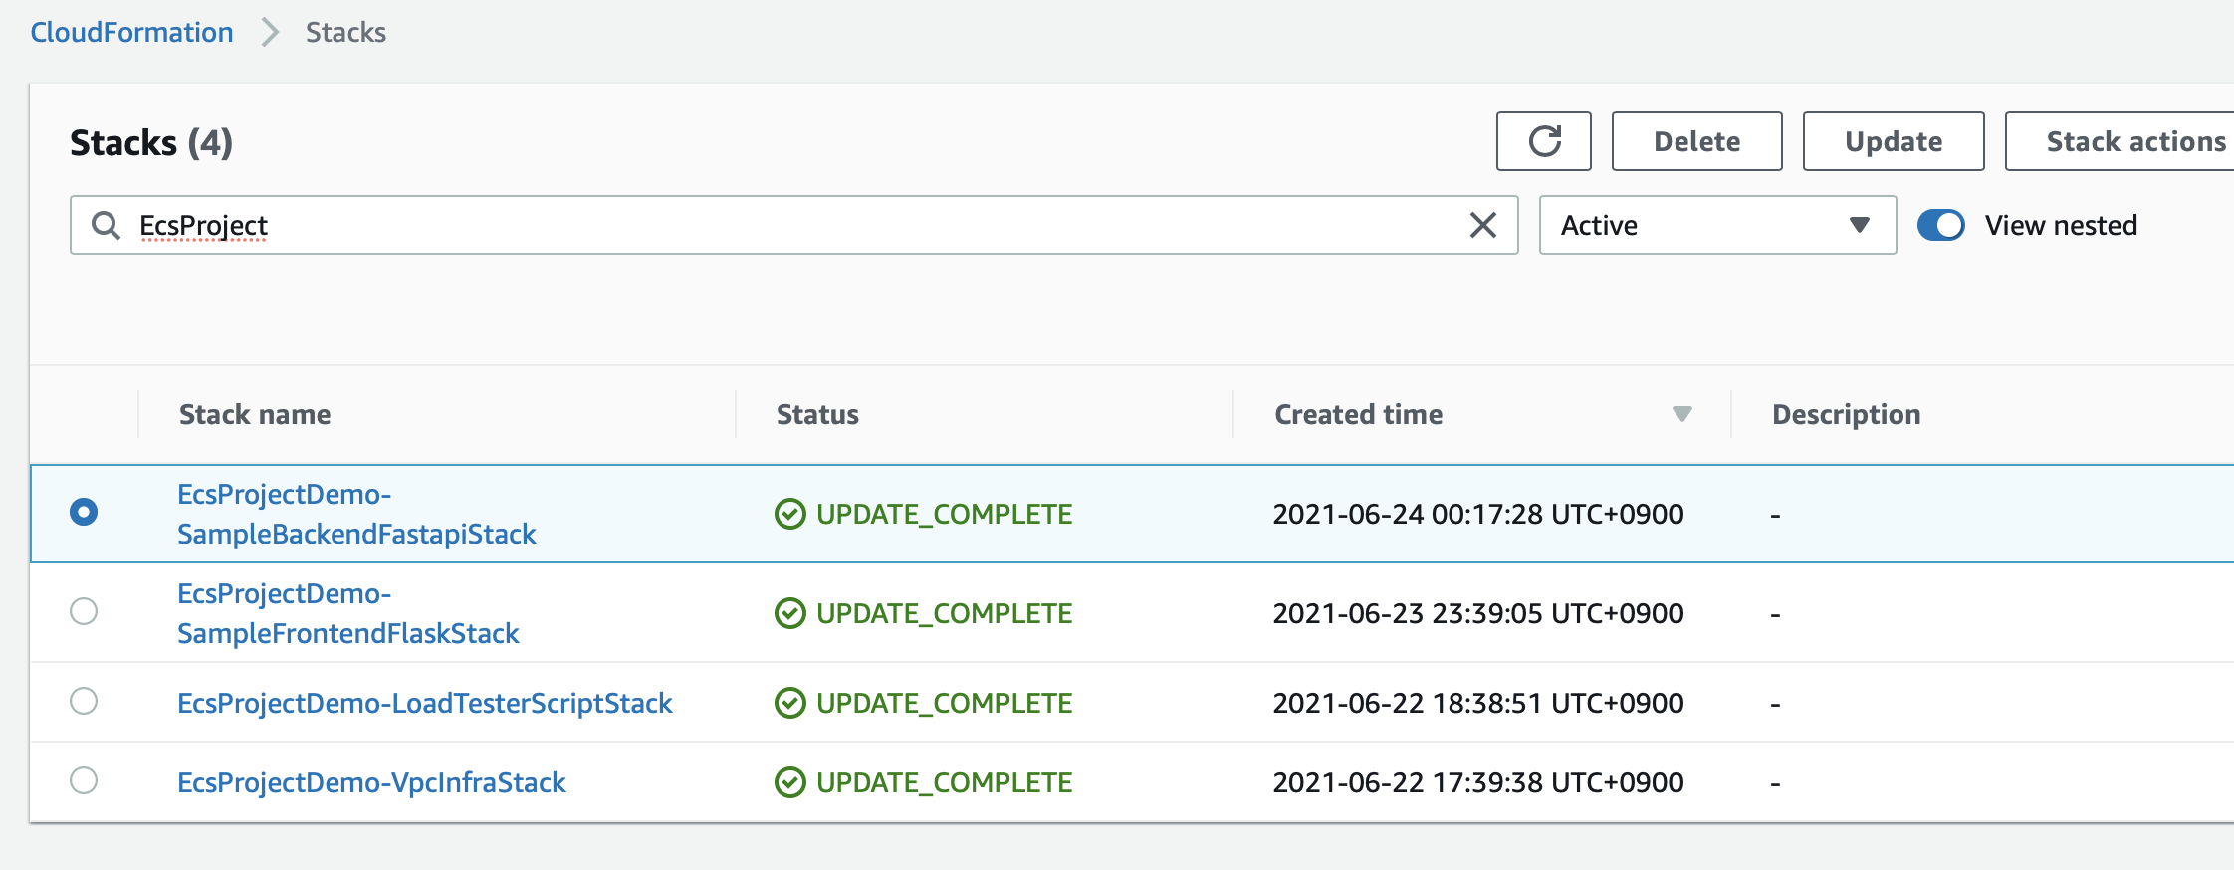The height and width of the screenshot is (870, 2234).
Task: Select radio button for EcsProjectDemo-VpcInfraStack
Action: click(x=84, y=780)
